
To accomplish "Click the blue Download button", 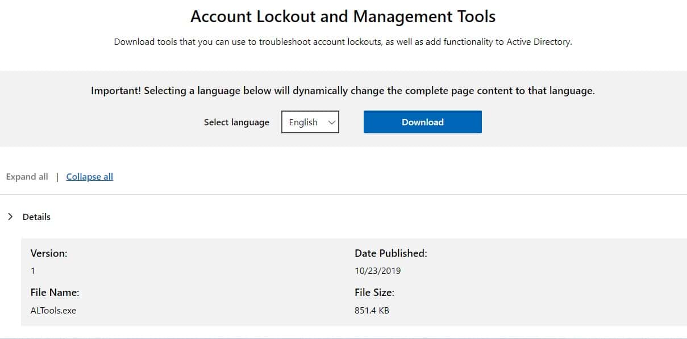I will [x=422, y=122].
